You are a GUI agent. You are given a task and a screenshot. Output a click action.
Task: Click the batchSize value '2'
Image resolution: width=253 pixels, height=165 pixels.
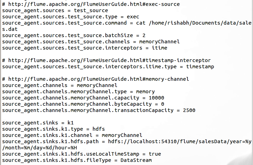144,35
